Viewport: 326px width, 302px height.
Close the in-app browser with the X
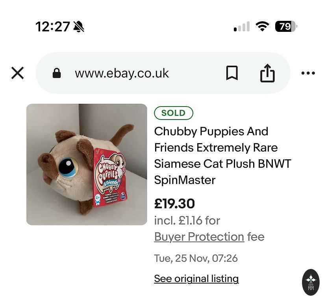tap(17, 73)
